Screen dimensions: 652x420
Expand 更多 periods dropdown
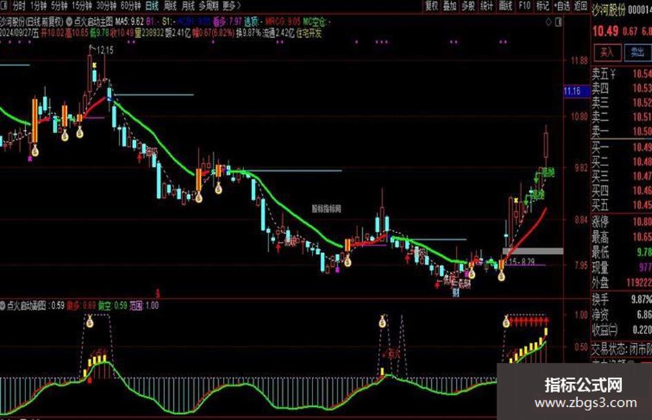click(231, 6)
